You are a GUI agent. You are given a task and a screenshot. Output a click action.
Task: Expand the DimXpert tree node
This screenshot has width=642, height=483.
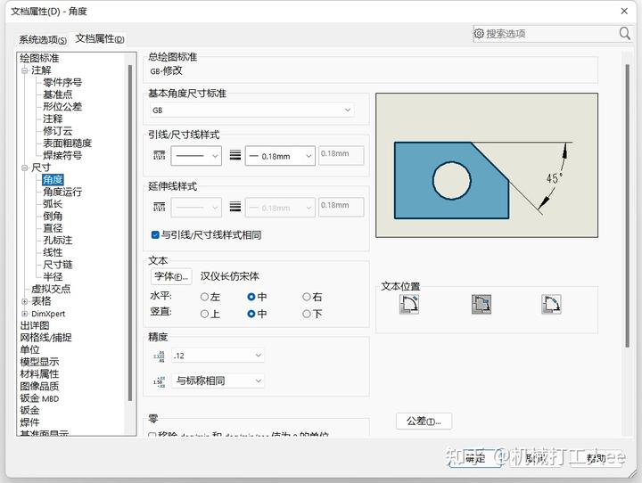(x=25, y=314)
